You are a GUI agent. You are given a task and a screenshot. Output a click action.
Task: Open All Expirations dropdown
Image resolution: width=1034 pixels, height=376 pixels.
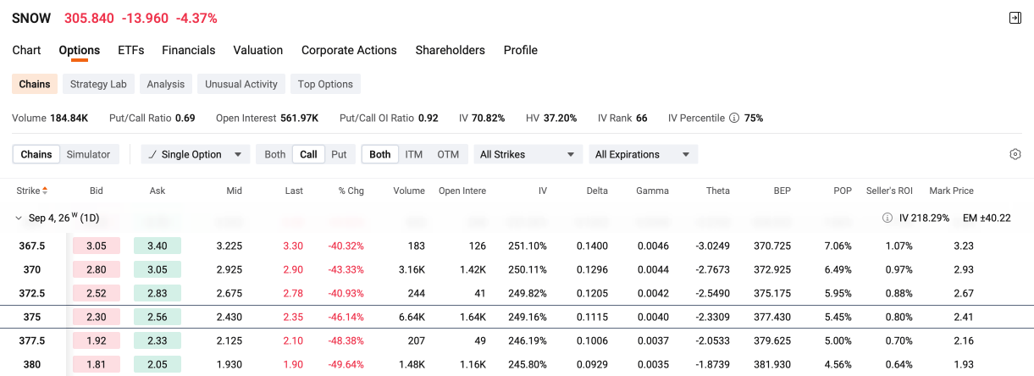[x=644, y=154]
